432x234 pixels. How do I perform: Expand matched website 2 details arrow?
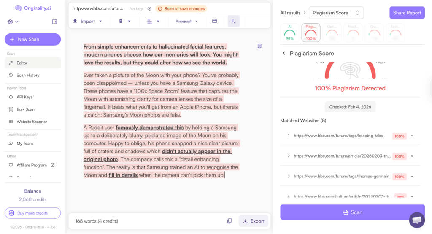(412, 156)
